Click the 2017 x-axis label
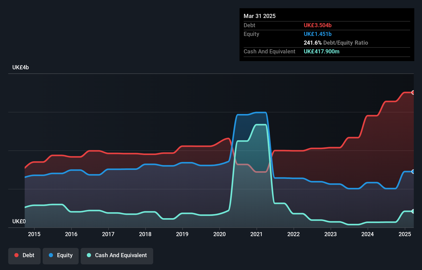Viewport: 422px width, 270px height. point(108,234)
